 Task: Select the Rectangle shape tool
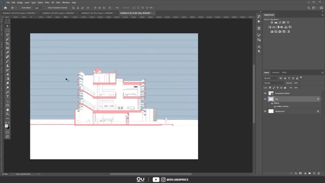tap(8, 105)
